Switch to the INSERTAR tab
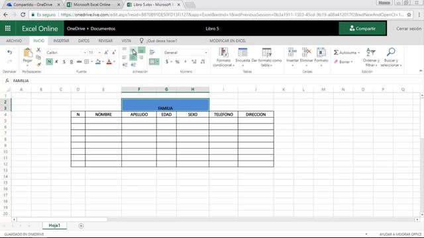This screenshot has height=238, width=424. click(61, 41)
